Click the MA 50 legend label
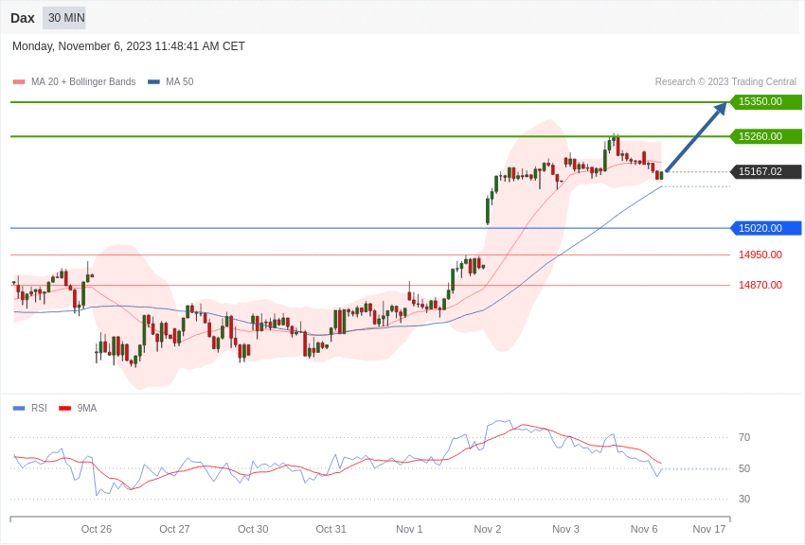Viewport: 805px width, 545px height. [180, 81]
